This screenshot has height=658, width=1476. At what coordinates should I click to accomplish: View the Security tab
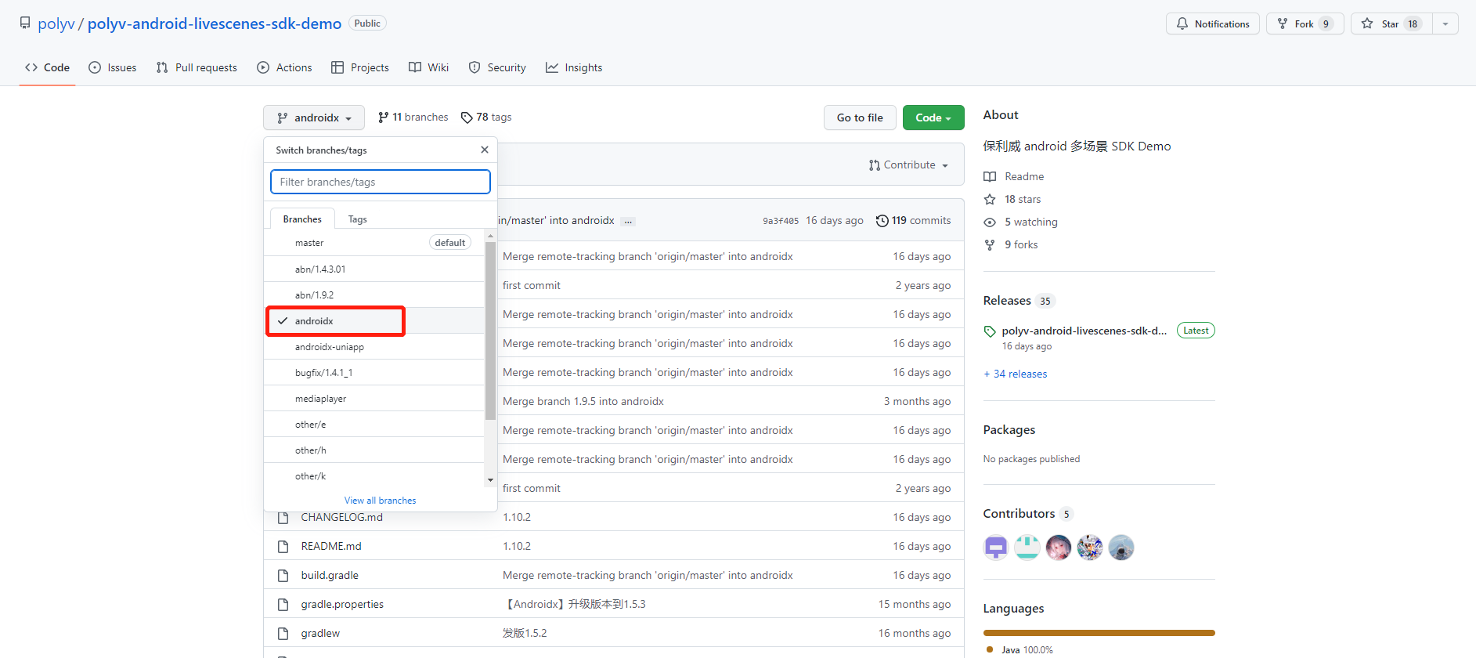pyautogui.click(x=497, y=67)
